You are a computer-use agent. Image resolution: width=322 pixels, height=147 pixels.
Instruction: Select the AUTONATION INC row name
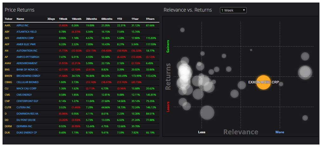pos(27,50)
